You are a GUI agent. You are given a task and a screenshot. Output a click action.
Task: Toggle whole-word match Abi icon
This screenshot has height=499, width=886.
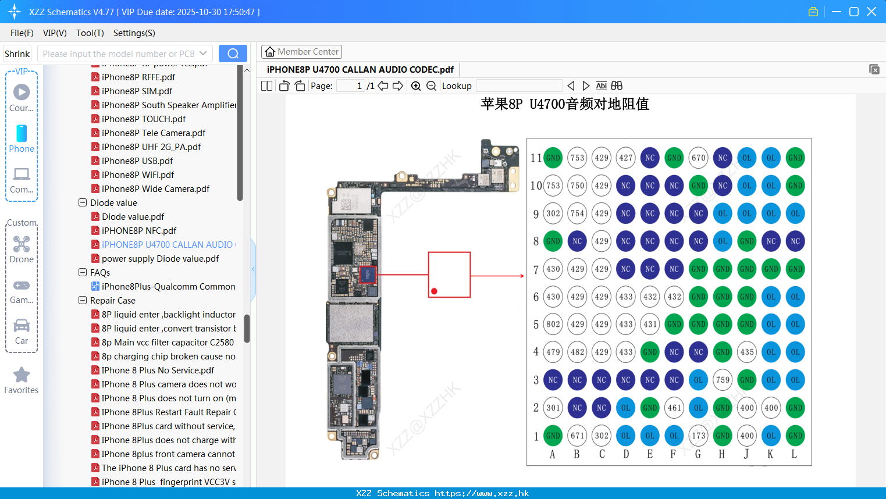coord(601,86)
